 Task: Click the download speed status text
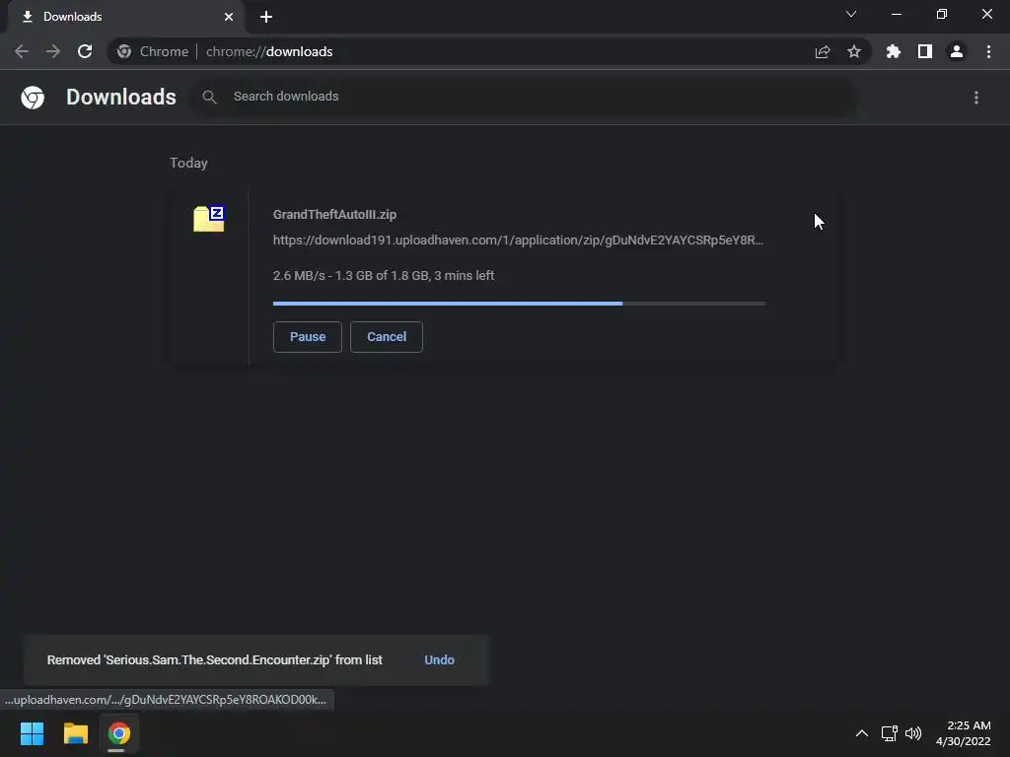click(x=384, y=276)
